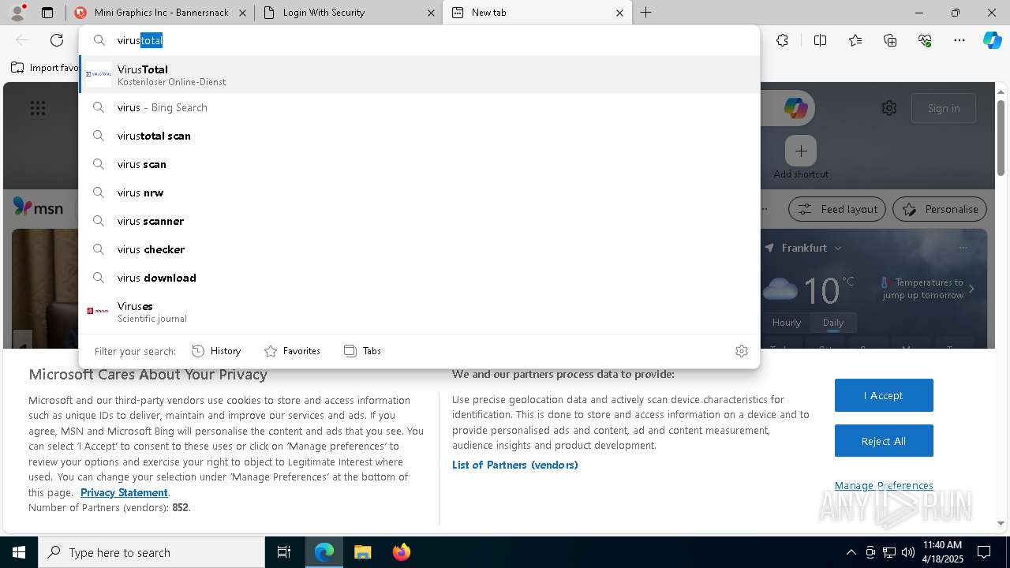Click the msn logo
The height and width of the screenshot is (568, 1010).
pyautogui.click(x=38, y=207)
